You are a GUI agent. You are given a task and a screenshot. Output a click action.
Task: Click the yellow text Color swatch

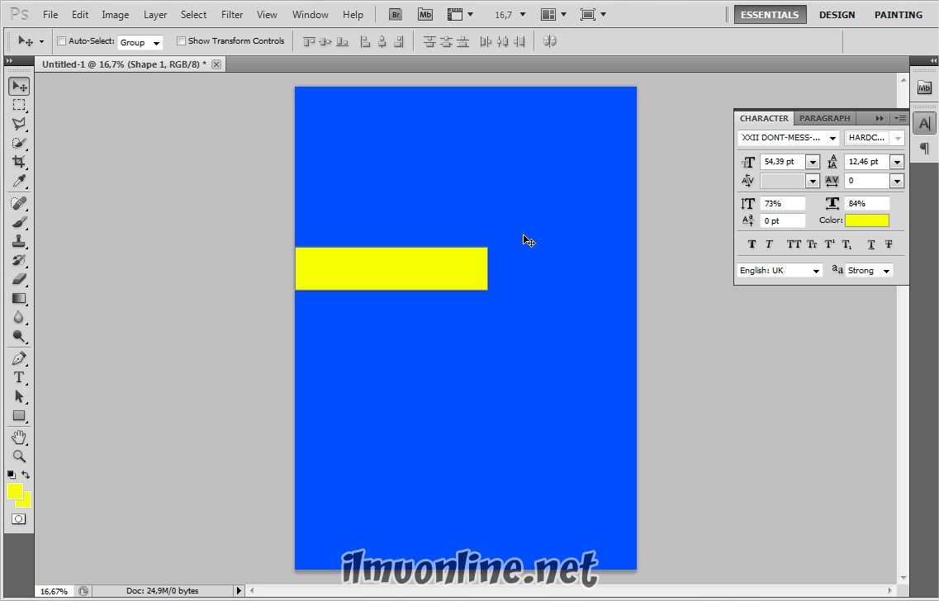click(866, 220)
